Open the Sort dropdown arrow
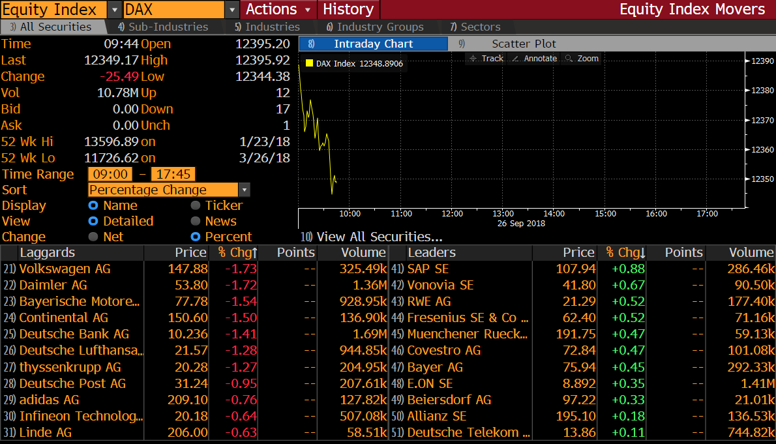The image size is (776, 444). [x=244, y=190]
